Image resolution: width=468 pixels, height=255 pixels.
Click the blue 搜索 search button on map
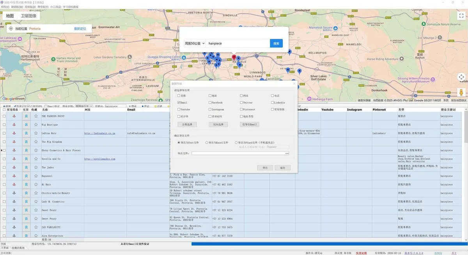(x=276, y=43)
